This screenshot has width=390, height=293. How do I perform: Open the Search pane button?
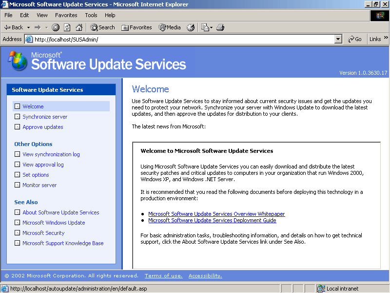pos(102,27)
